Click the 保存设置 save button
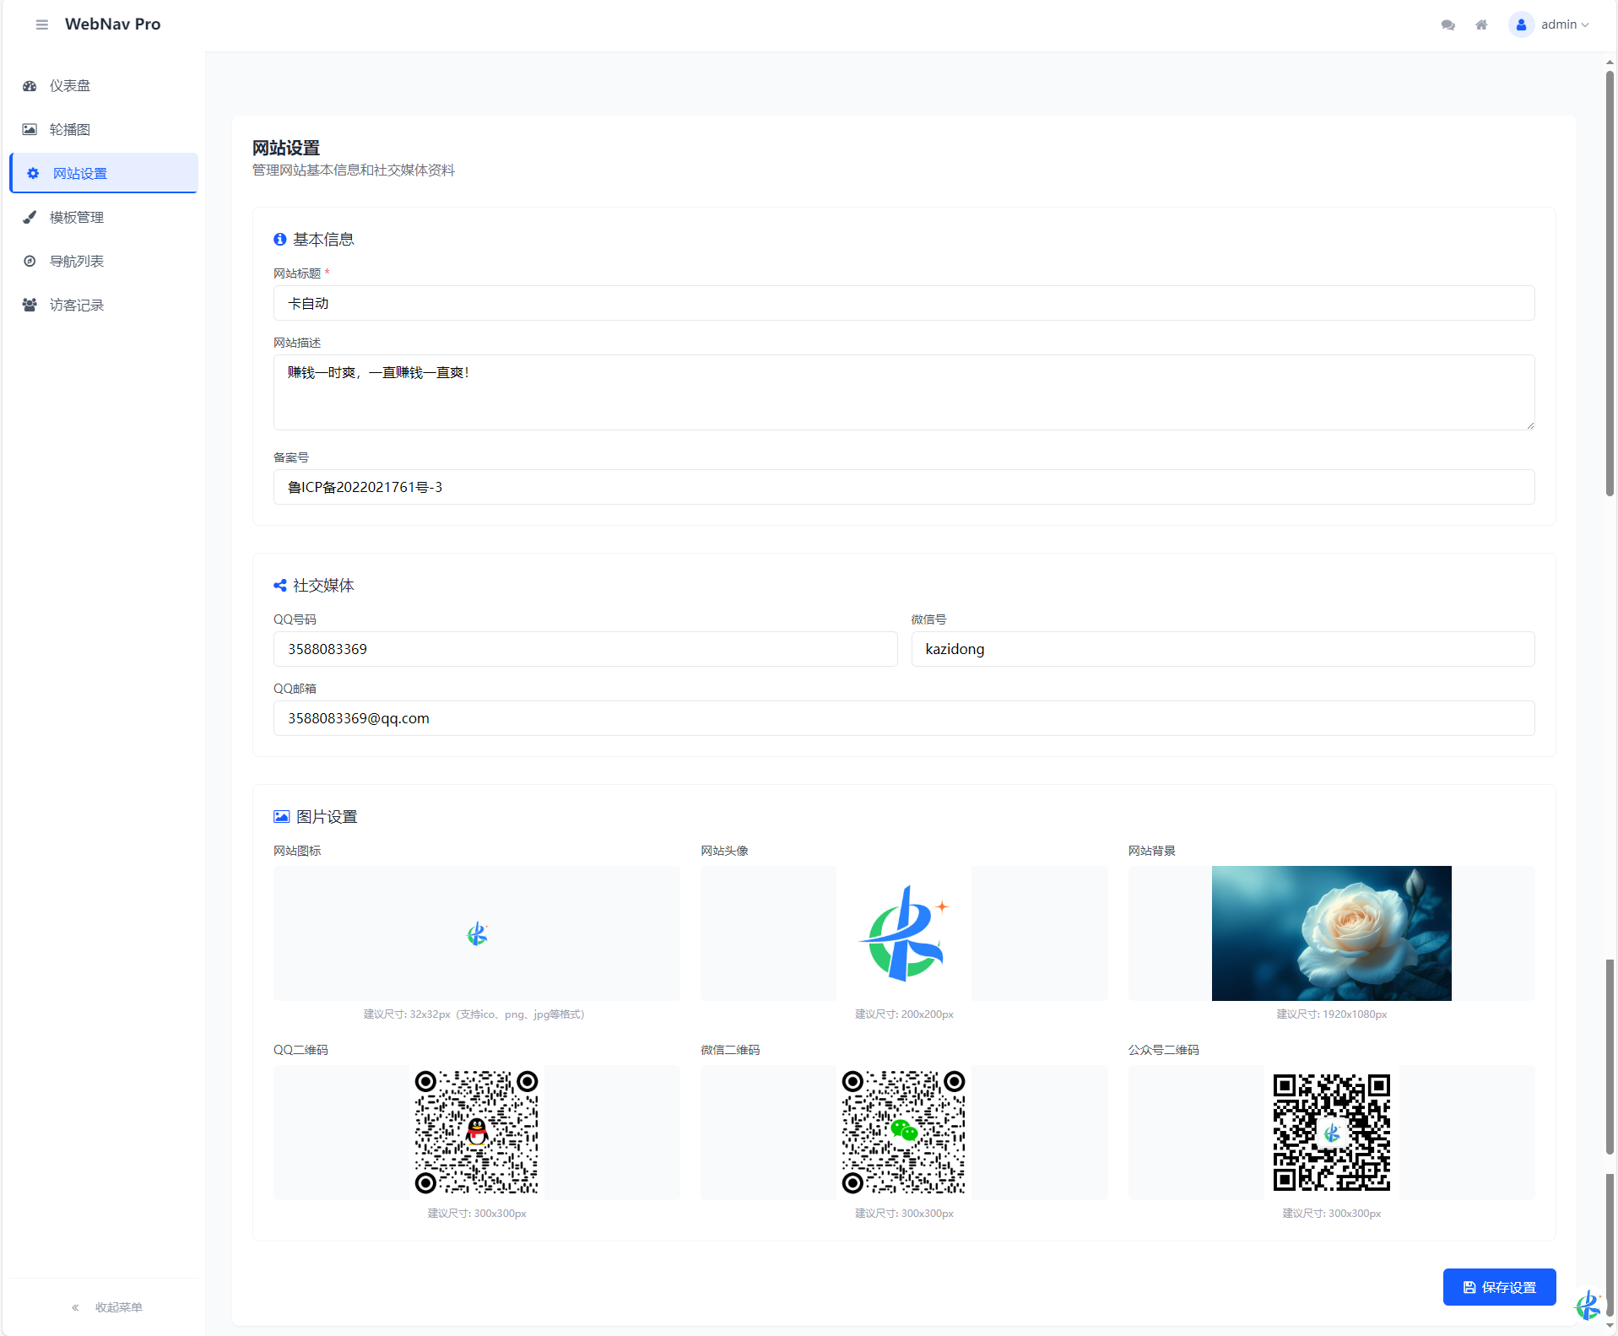 pos(1499,1287)
